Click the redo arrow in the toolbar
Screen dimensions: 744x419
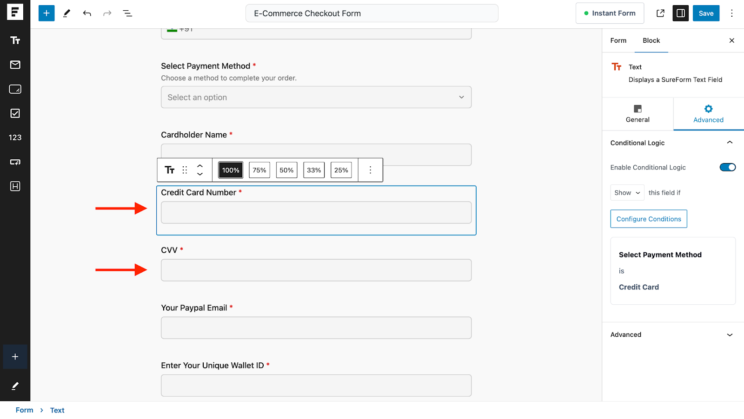pos(107,13)
